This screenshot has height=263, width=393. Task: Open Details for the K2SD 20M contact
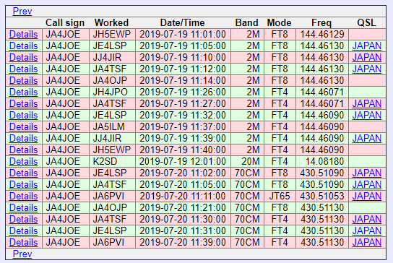click(23, 161)
